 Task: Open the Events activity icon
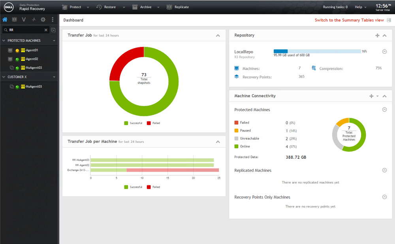[34, 19]
